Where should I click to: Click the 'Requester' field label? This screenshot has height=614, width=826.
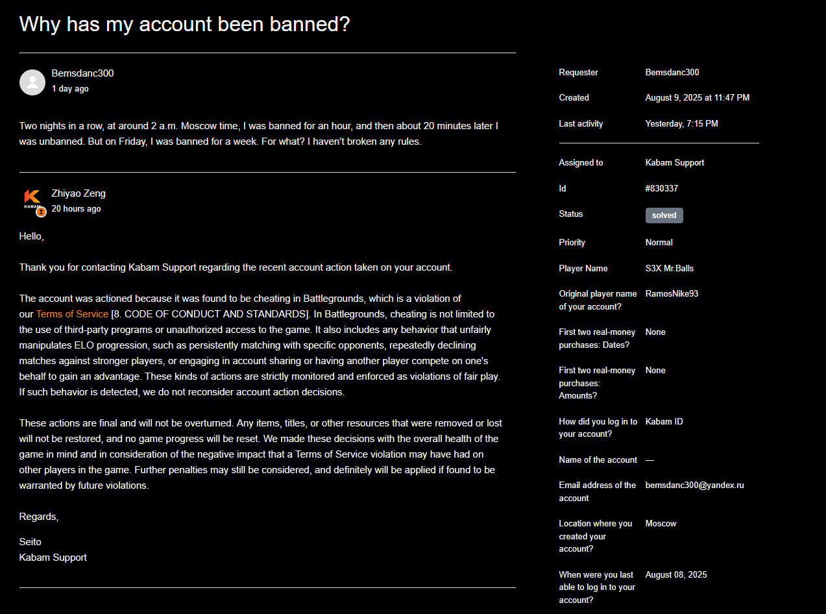click(x=579, y=73)
